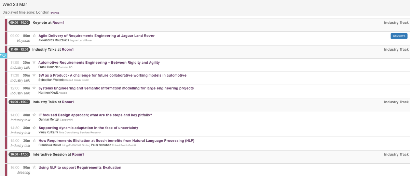Screen dimensions: 410x176
Task: Star the Using NLP to support Requirements Evaluation session
Action: (34, 167)
